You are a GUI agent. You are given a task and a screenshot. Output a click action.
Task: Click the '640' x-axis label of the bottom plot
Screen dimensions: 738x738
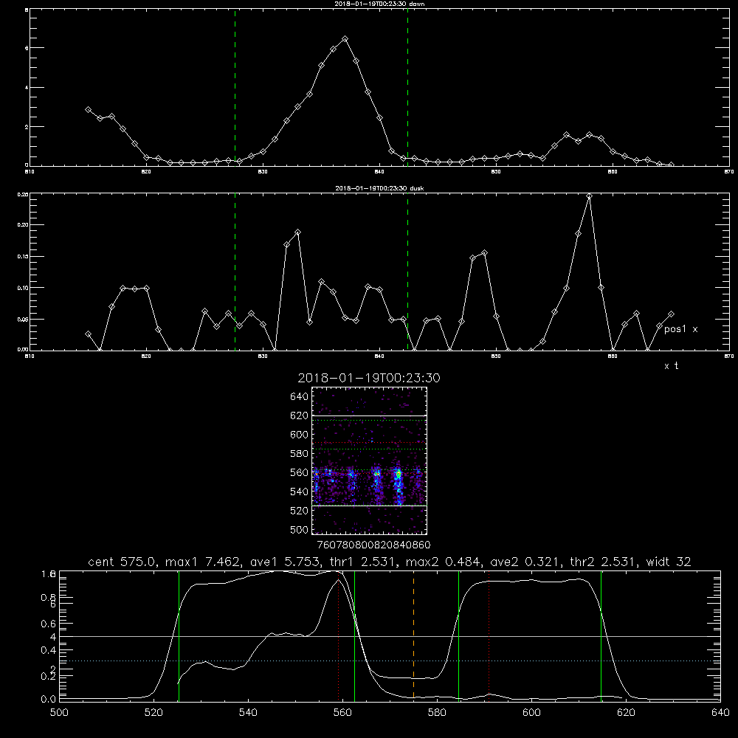point(720,713)
